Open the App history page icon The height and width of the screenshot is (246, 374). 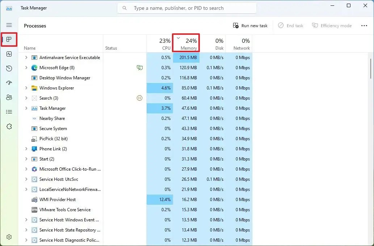[9, 68]
